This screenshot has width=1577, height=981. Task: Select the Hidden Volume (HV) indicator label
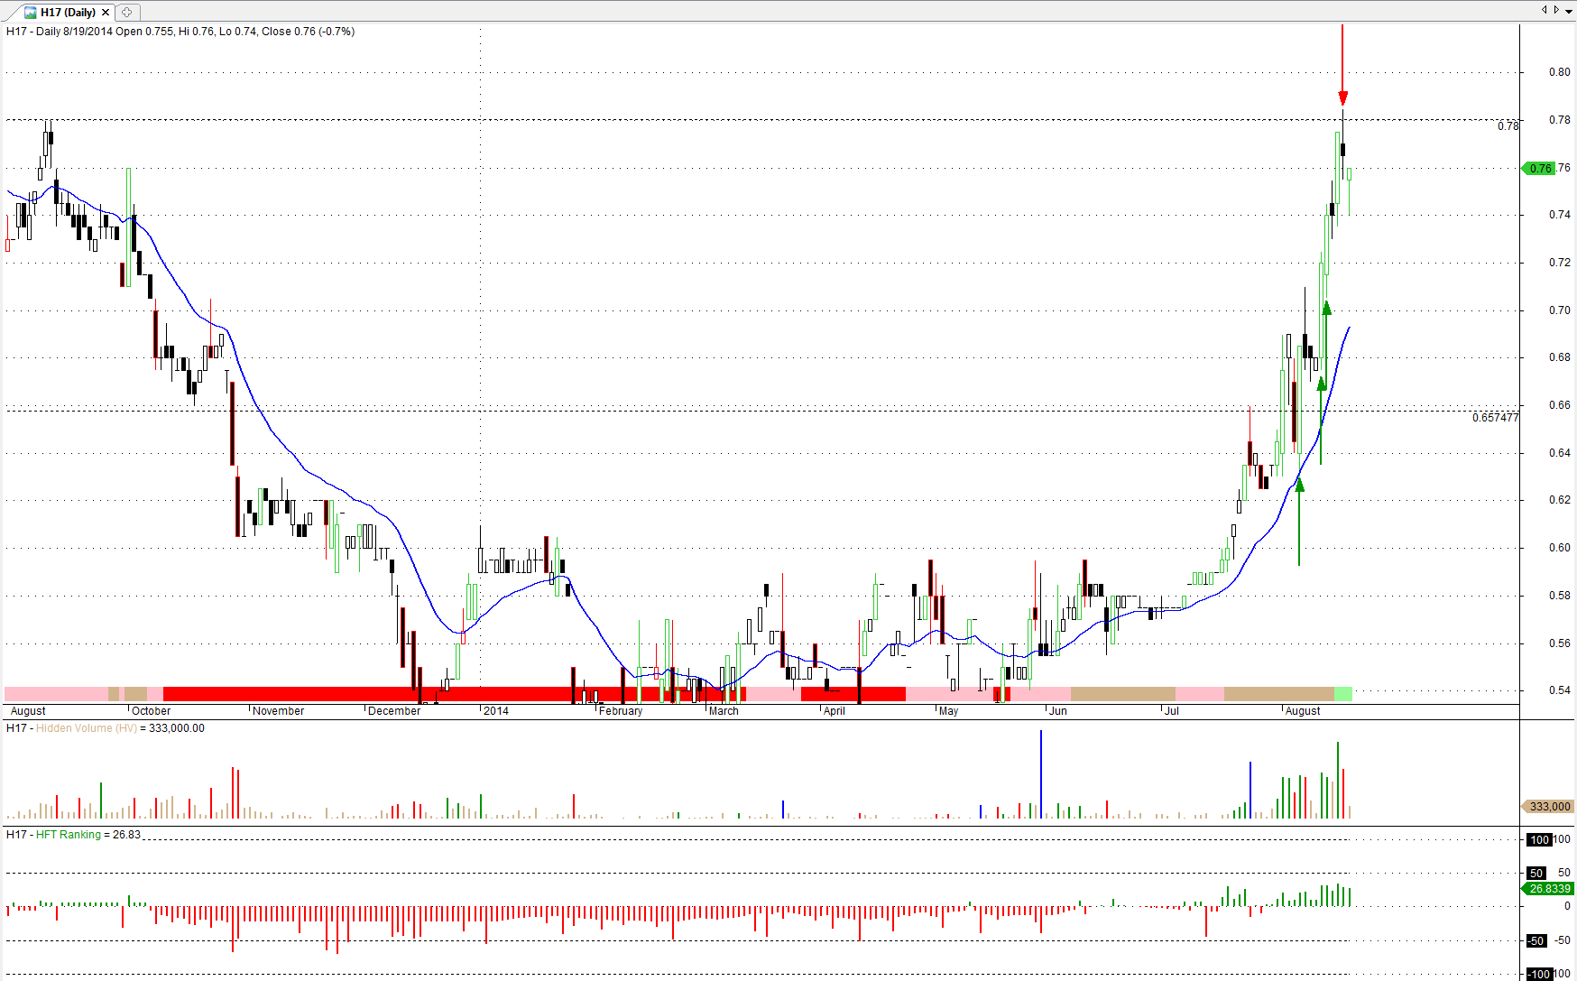coord(87,728)
